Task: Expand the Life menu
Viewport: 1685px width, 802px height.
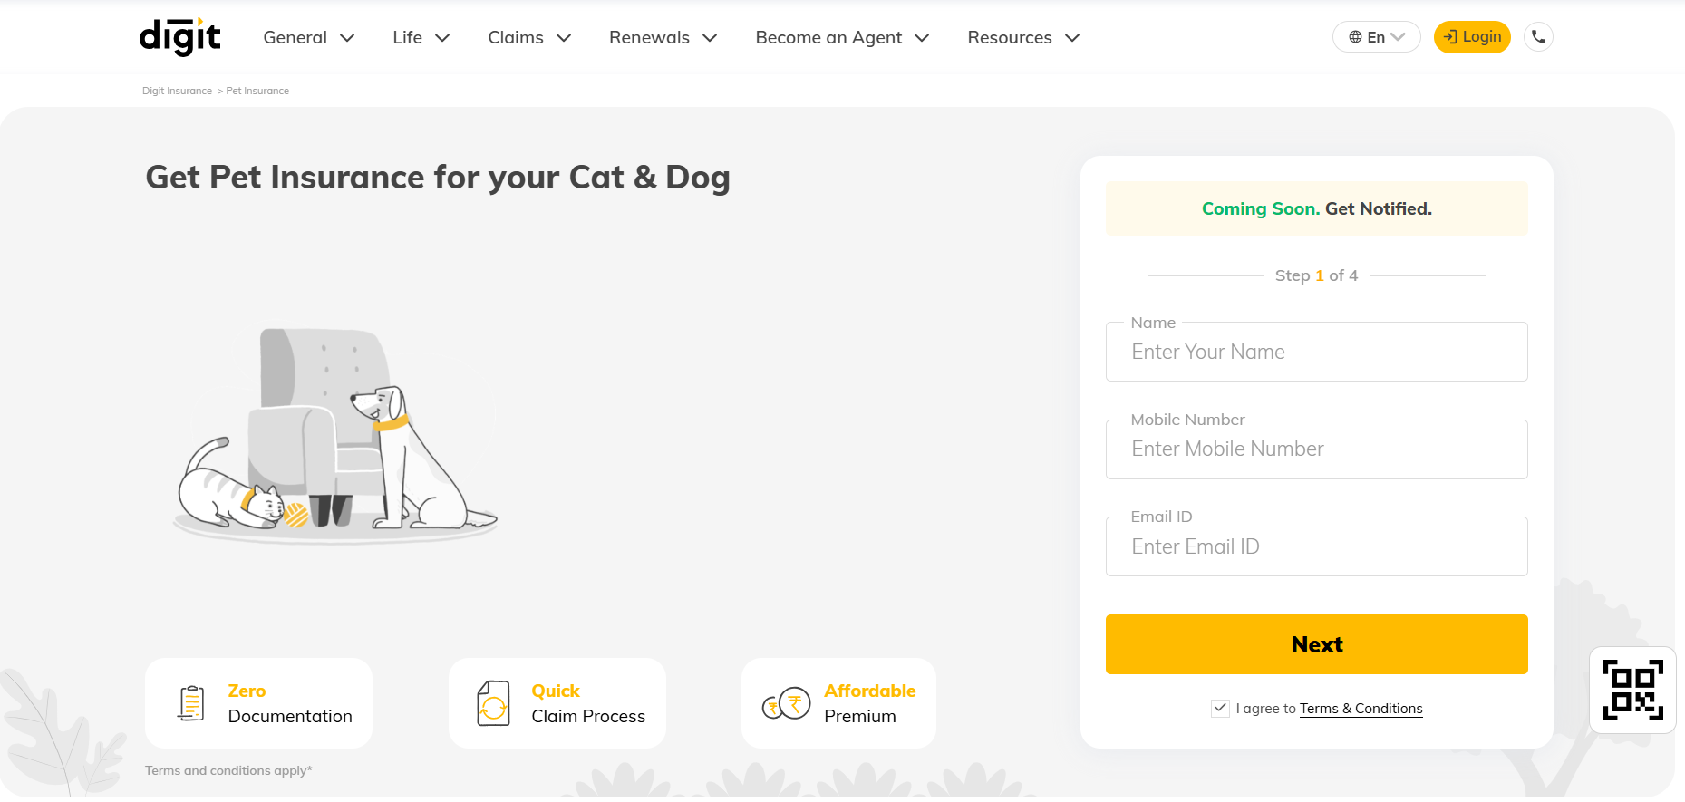Action: point(421,38)
